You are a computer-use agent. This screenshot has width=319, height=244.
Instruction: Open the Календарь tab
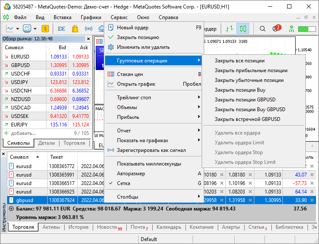tap(169, 227)
